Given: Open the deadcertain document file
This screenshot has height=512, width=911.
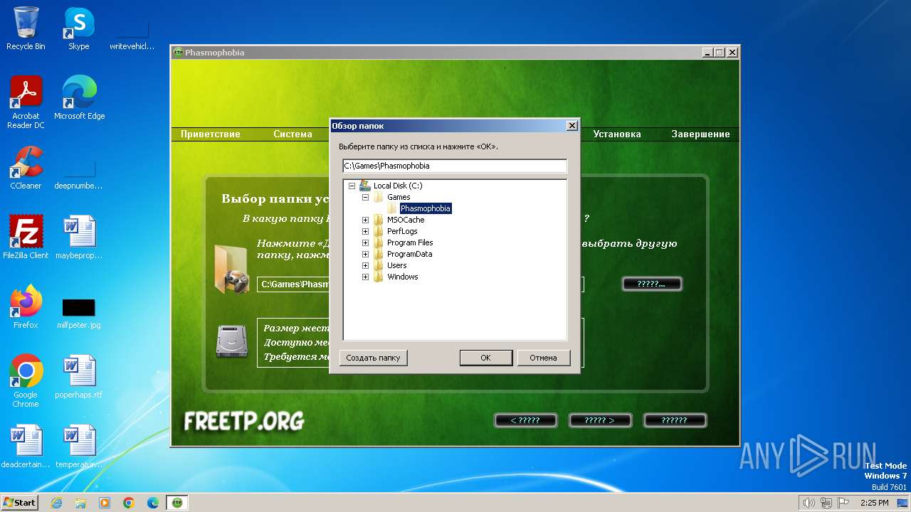Looking at the screenshot, I should [26, 447].
